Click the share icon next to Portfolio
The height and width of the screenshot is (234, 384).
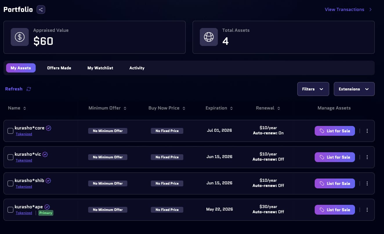[41, 10]
